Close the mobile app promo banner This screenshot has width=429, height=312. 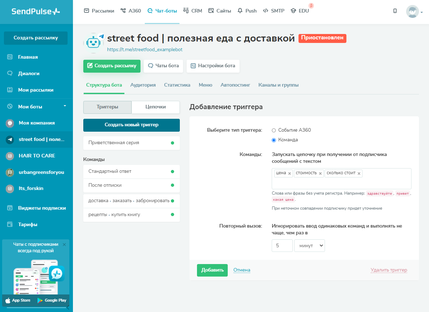(64, 244)
